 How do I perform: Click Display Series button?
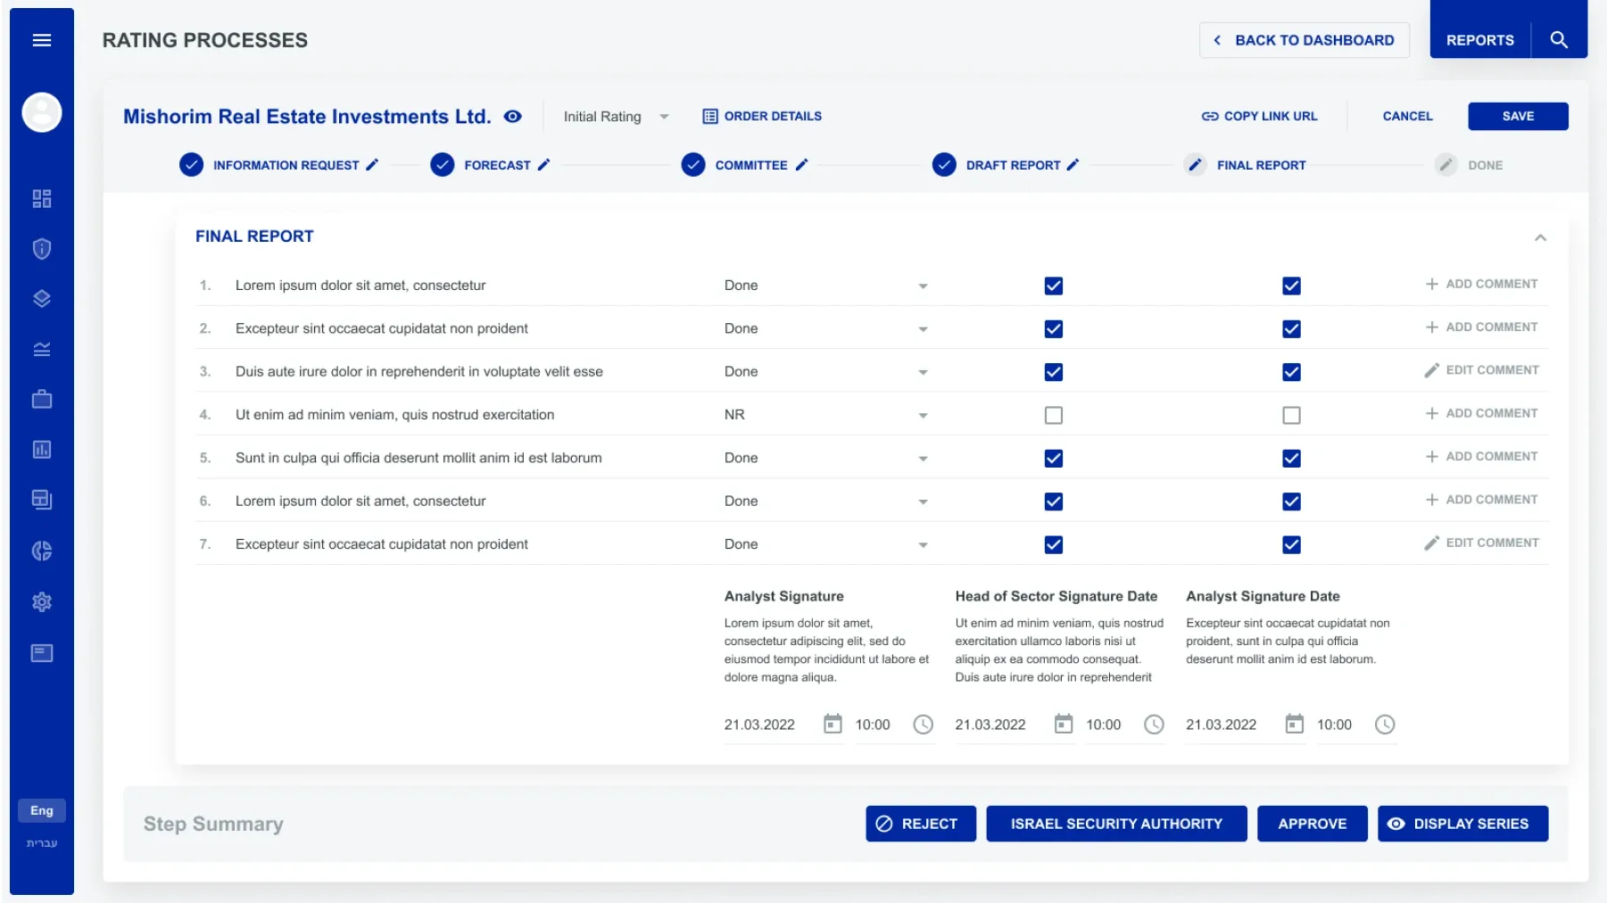point(1462,824)
